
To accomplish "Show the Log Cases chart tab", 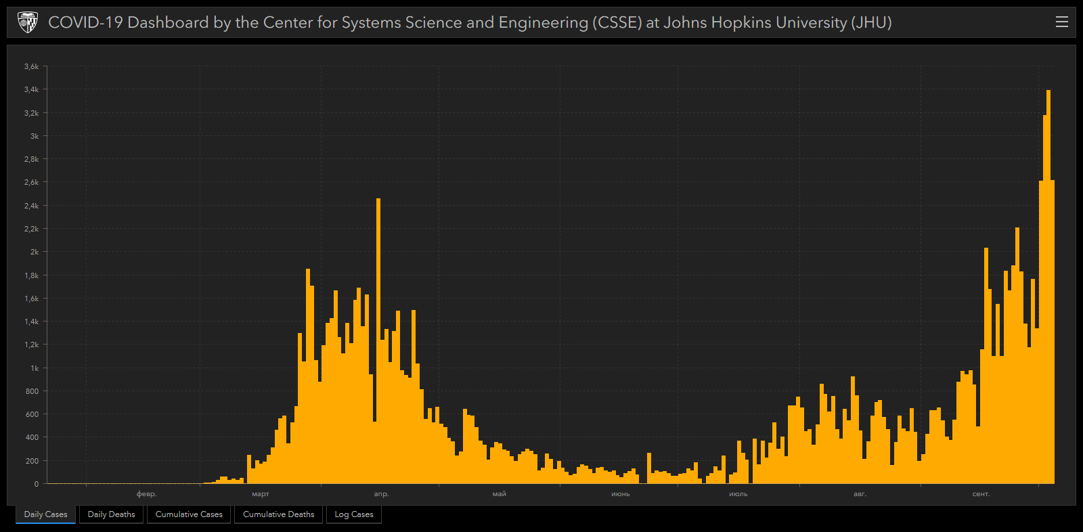I will (354, 514).
